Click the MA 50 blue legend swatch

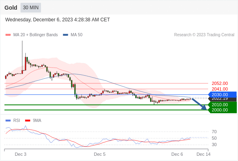pyautogui.click(x=65, y=35)
